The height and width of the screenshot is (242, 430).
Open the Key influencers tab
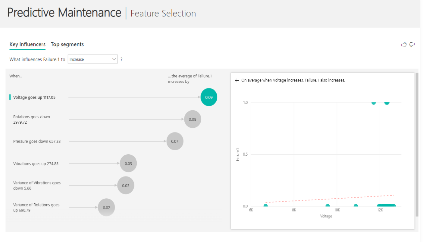point(28,44)
